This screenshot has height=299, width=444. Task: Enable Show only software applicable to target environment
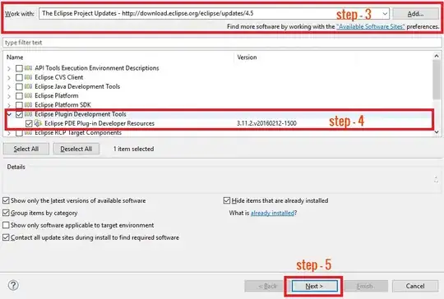(x=6, y=225)
